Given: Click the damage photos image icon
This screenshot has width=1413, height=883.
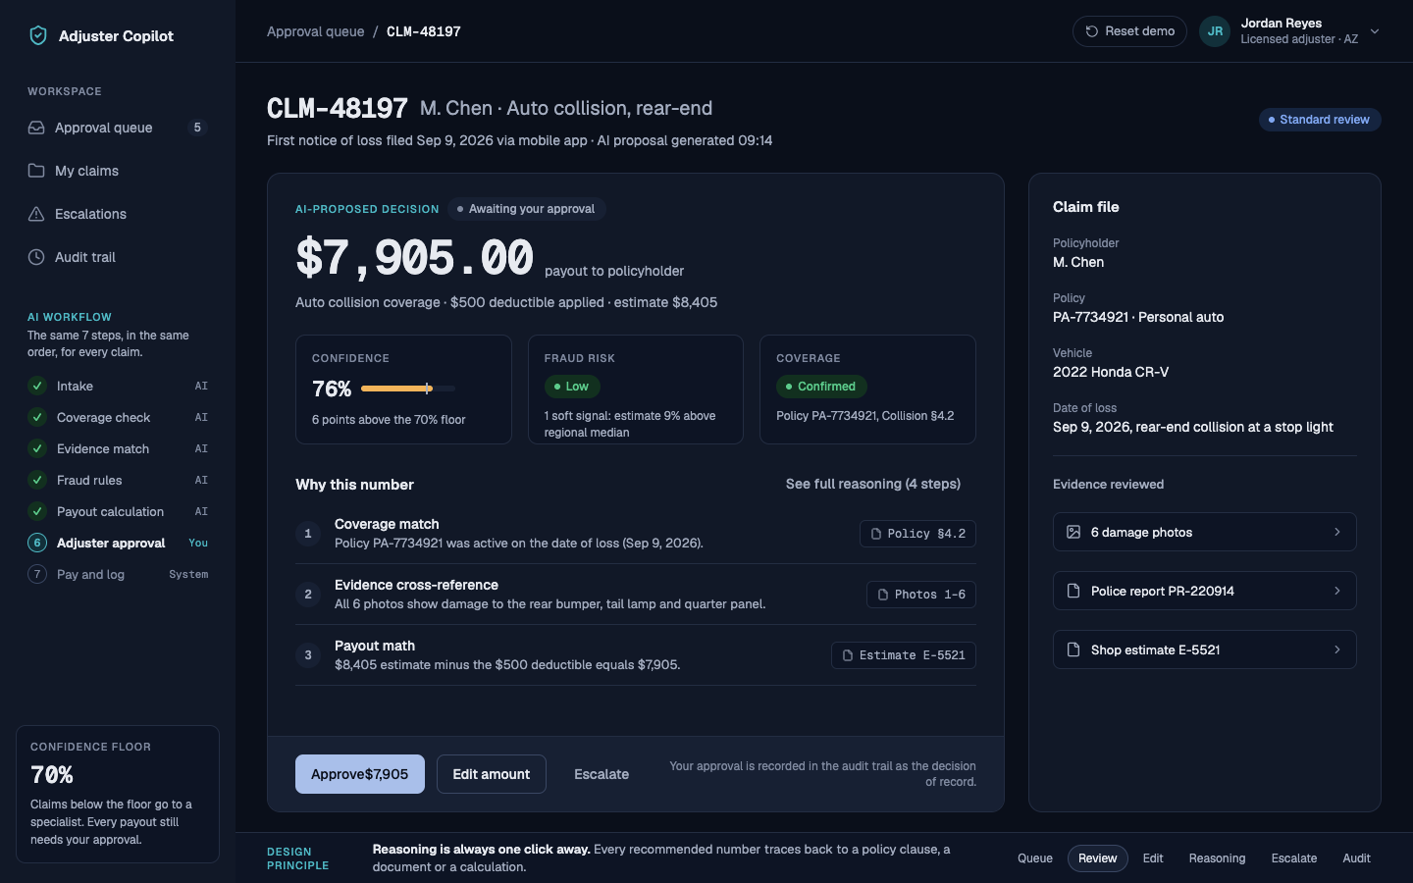Looking at the screenshot, I should coord(1073,532).
